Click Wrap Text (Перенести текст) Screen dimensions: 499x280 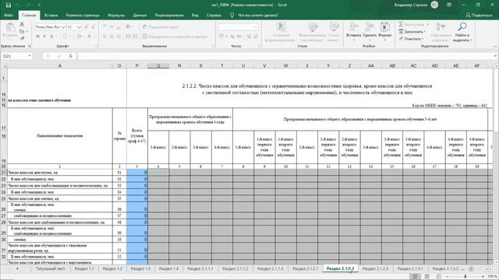coord(161,27)
